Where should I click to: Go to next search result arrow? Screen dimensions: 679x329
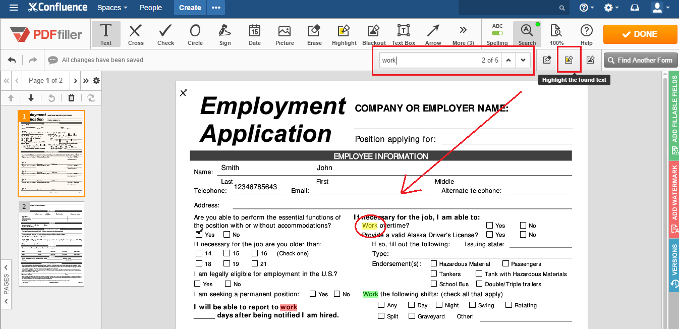click(x=523, y=61)
